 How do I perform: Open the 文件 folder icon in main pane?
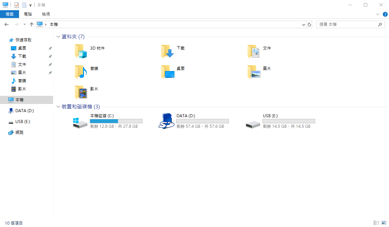254,51
